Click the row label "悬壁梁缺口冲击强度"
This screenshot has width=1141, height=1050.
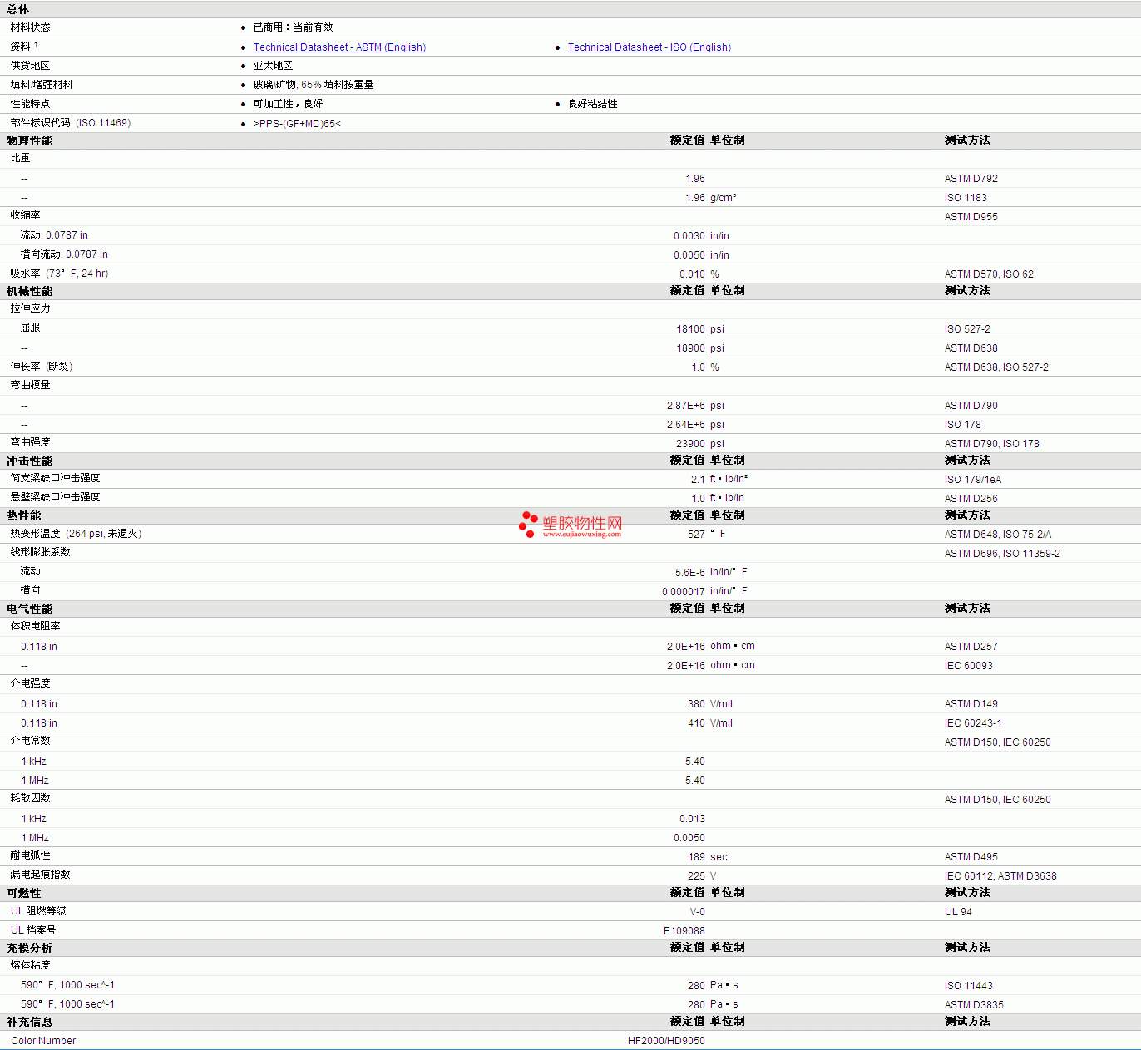55,497
